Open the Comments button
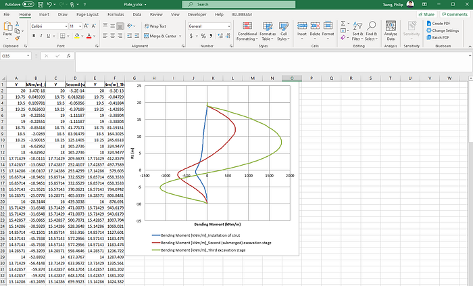 [x=455, y=14]
